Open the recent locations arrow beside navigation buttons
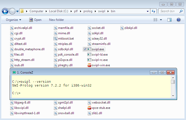This screenshot has height=120, width=186. [18, 11]
